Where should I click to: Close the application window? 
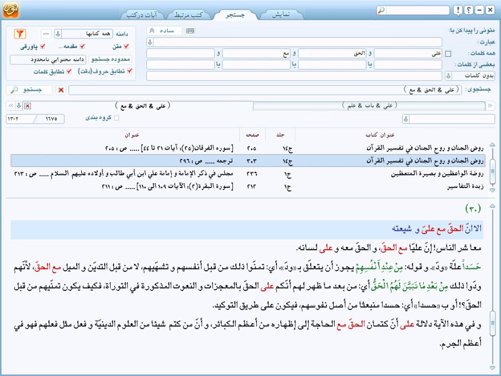click(490, 10)
